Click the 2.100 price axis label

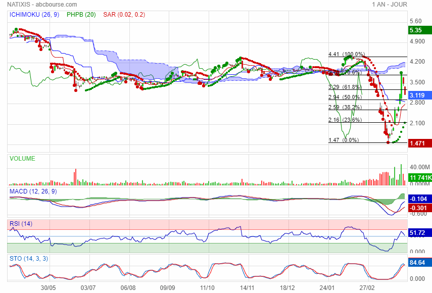click(417, 123)
